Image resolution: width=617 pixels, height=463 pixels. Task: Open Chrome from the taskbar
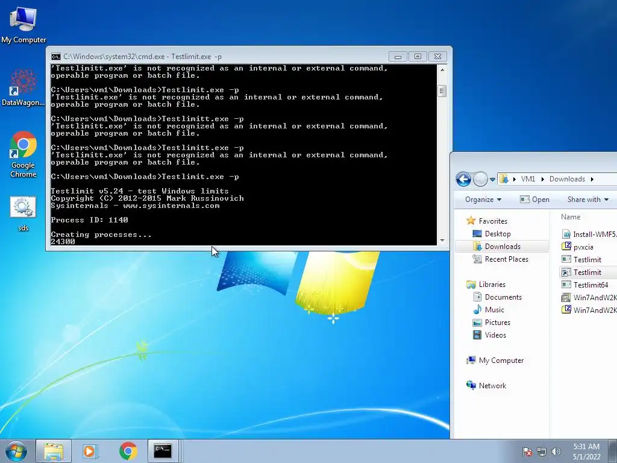(128, 451)
